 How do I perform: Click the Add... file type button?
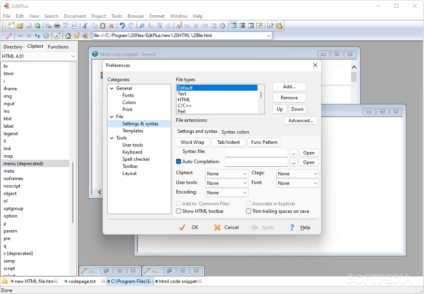click(289, 87)
